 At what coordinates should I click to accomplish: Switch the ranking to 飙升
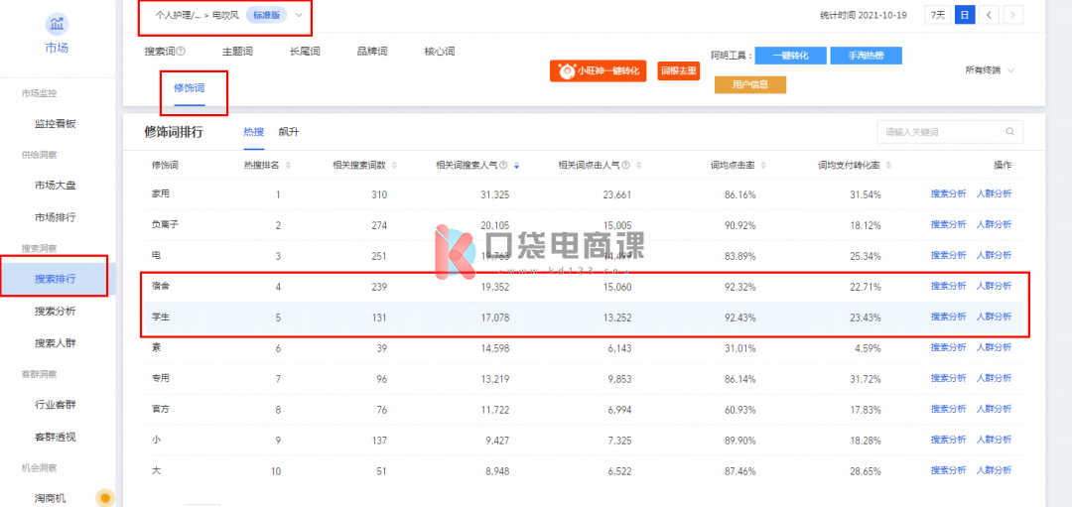(289, 132)
